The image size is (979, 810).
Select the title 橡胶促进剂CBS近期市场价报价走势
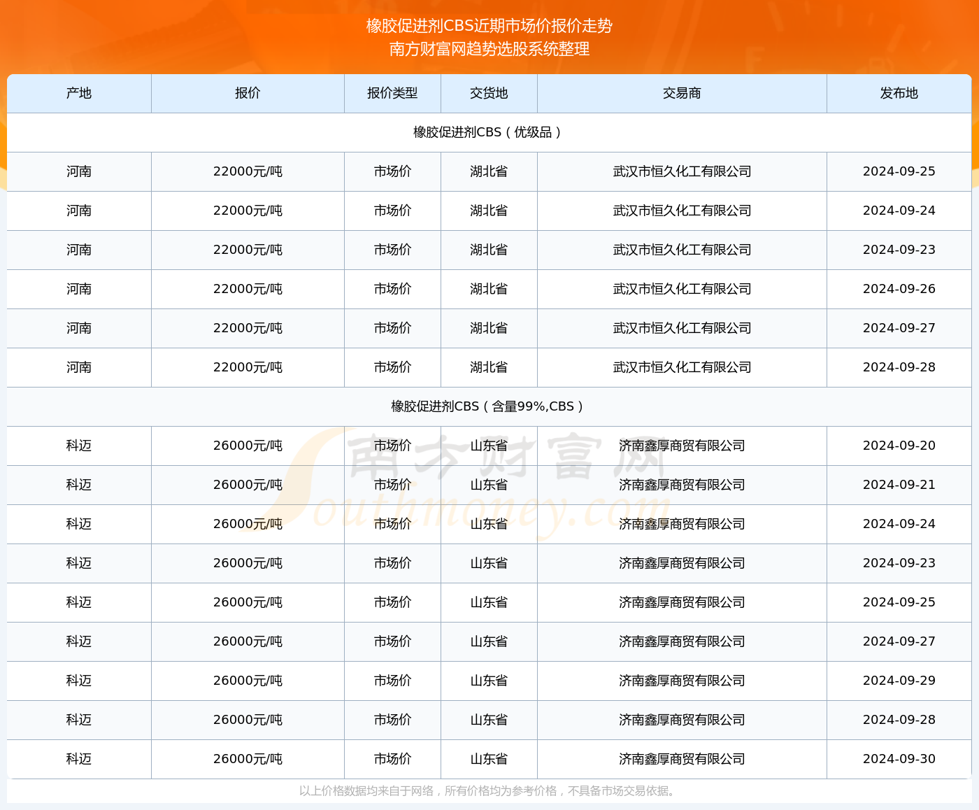click(489, 26)
